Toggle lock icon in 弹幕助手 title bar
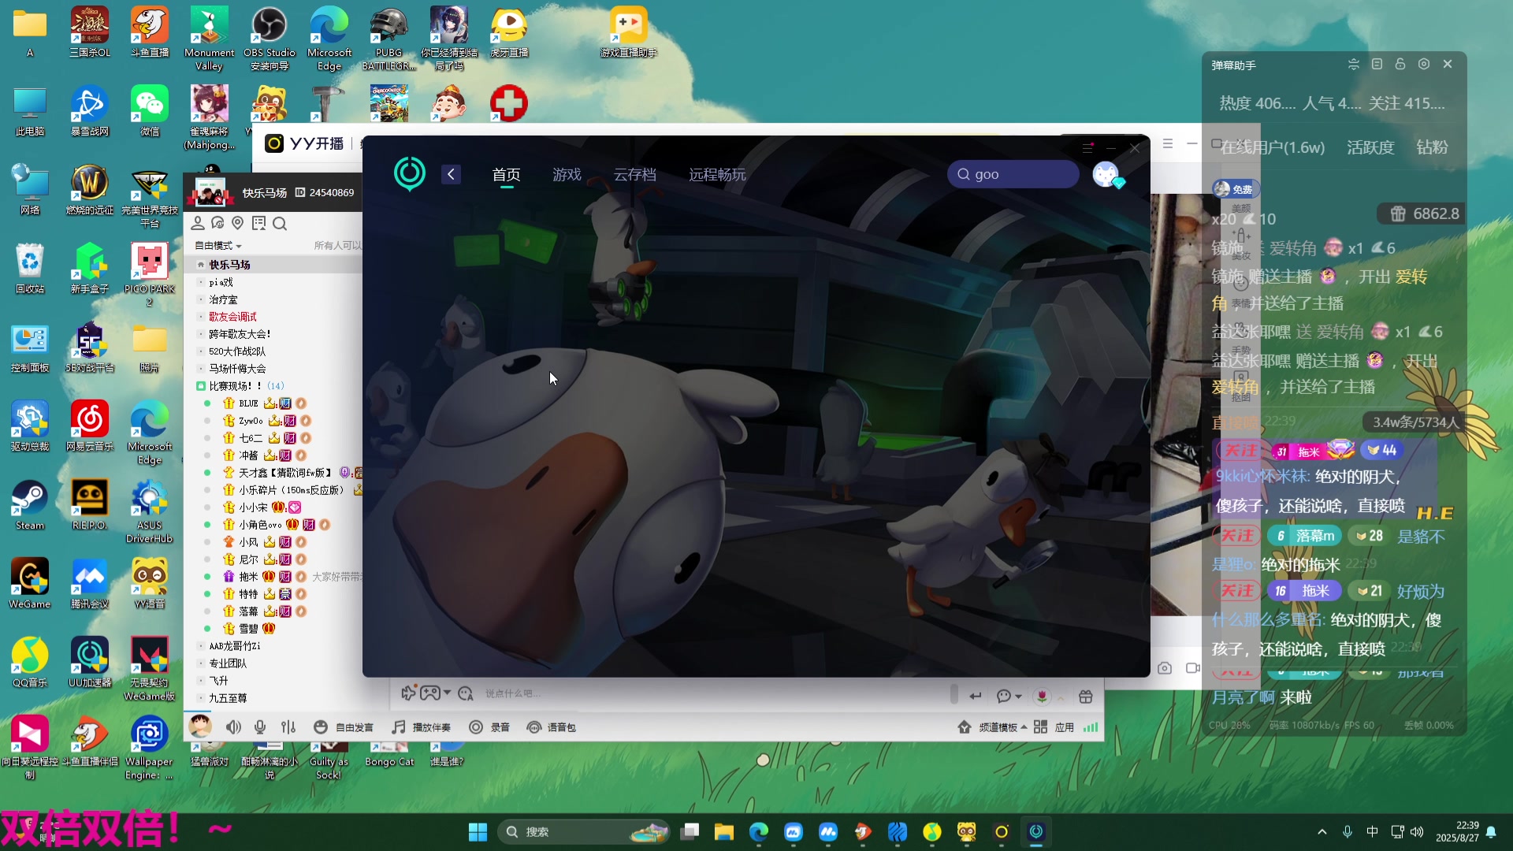 1400,65
